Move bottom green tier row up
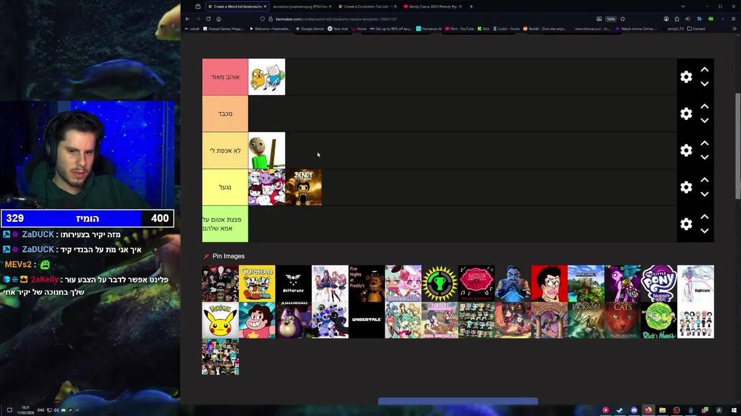This screenshot has width=741, height=416. pos(705,217)
